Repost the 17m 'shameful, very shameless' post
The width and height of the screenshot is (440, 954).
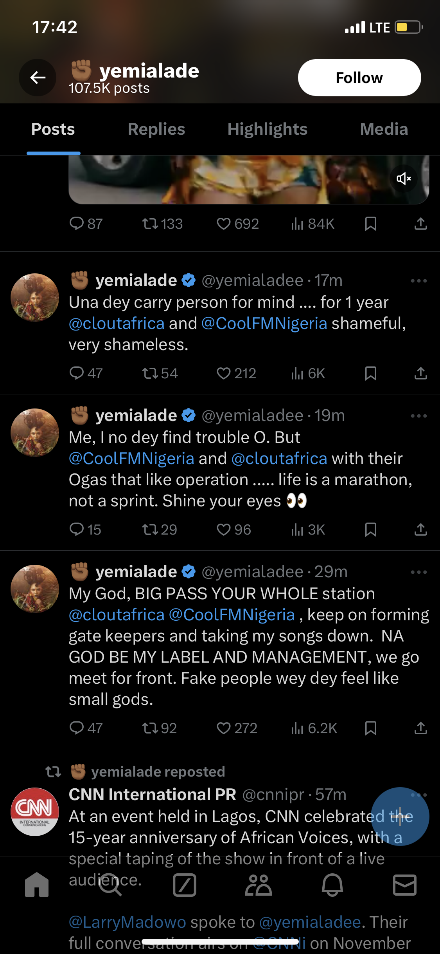click(x=150, y=374)
